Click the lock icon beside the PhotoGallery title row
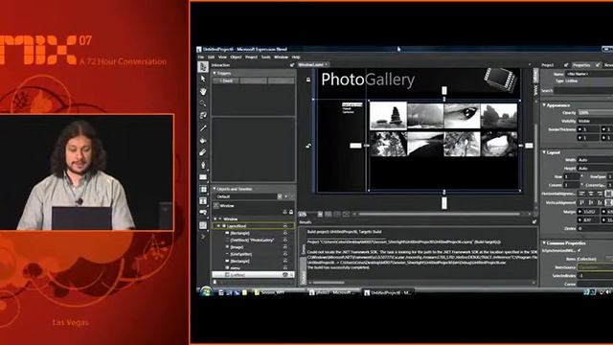613x345 pixels. [308, 80]
